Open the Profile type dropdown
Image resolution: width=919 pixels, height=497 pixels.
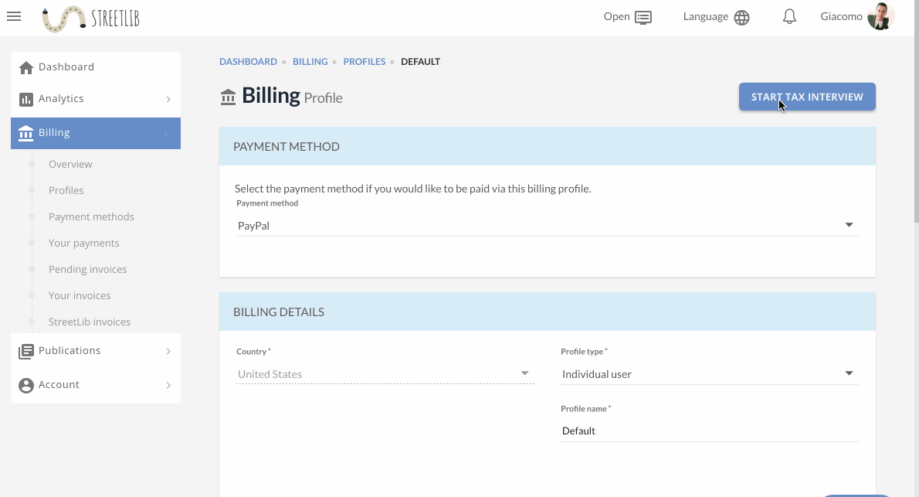[x=709, y=374]
